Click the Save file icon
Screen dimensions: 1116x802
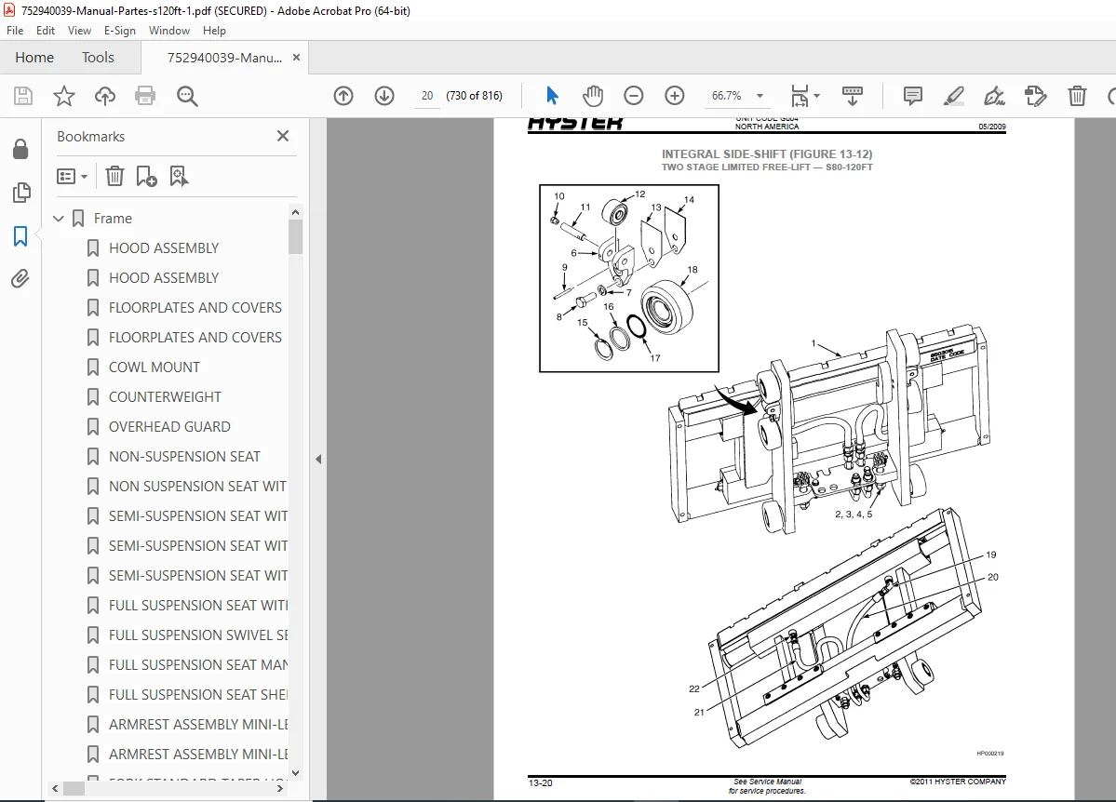click(23, 95)
